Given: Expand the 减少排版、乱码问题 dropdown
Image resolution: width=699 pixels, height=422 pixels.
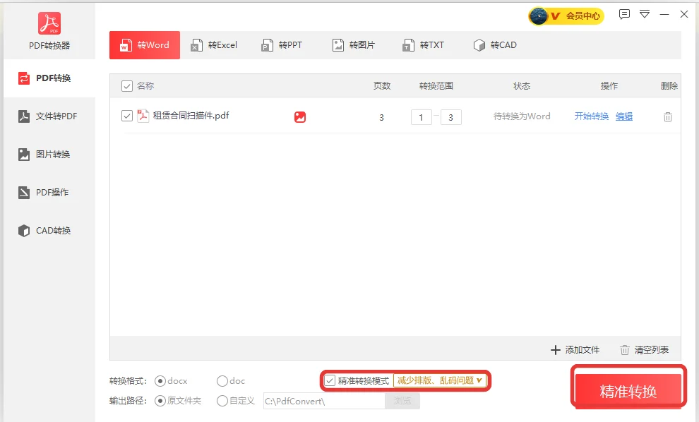Looking at the screenshot, I should [x=440, y=380].
